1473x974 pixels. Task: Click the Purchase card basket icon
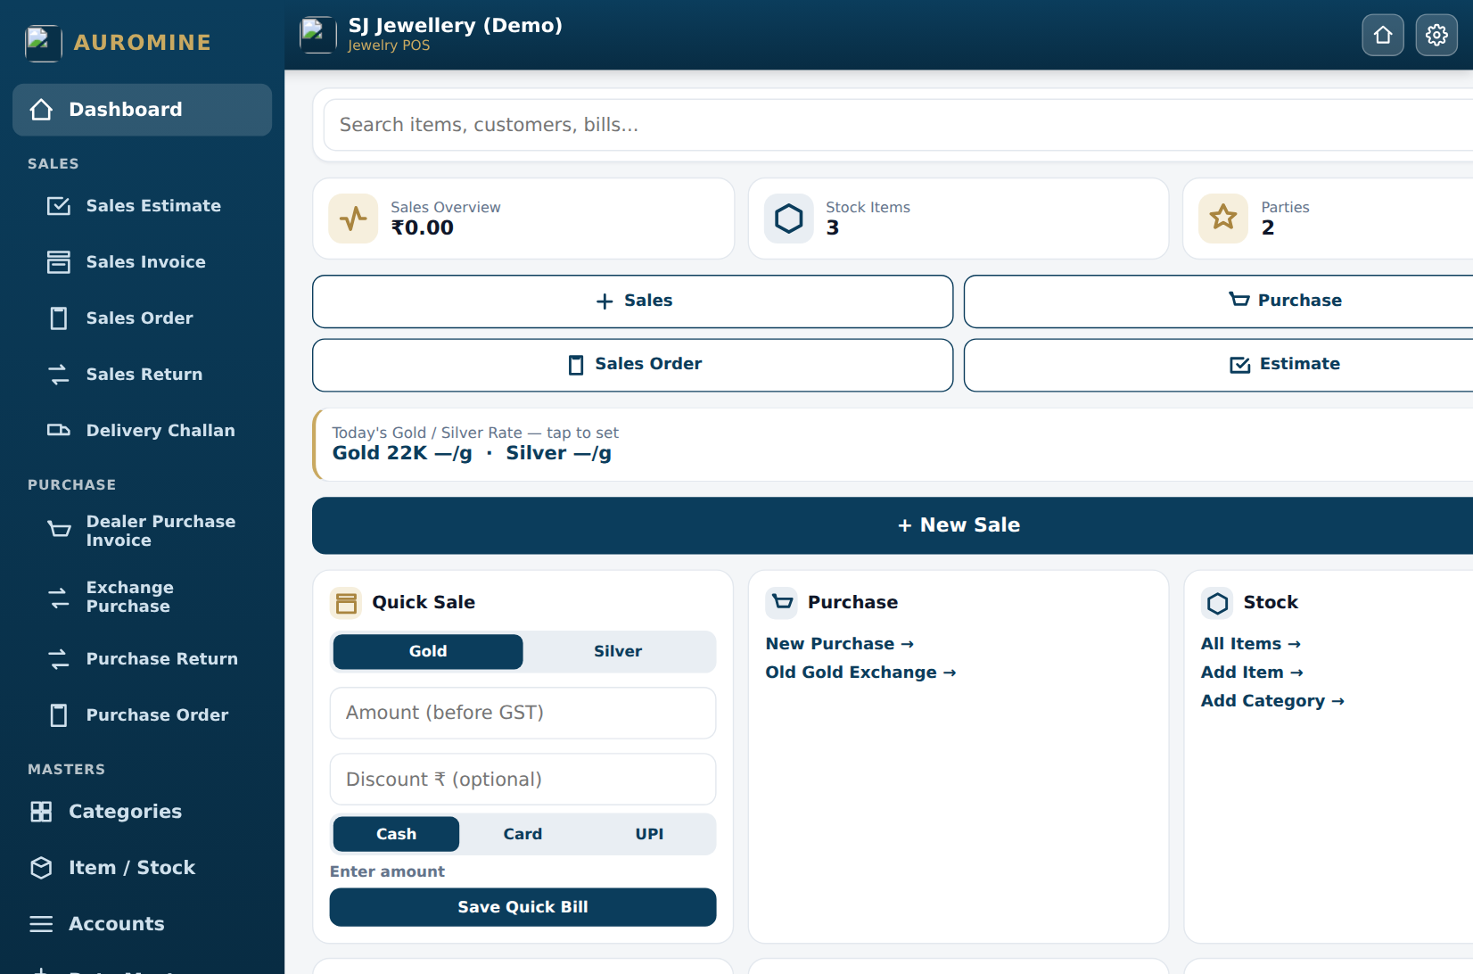(x=782, y=603)
